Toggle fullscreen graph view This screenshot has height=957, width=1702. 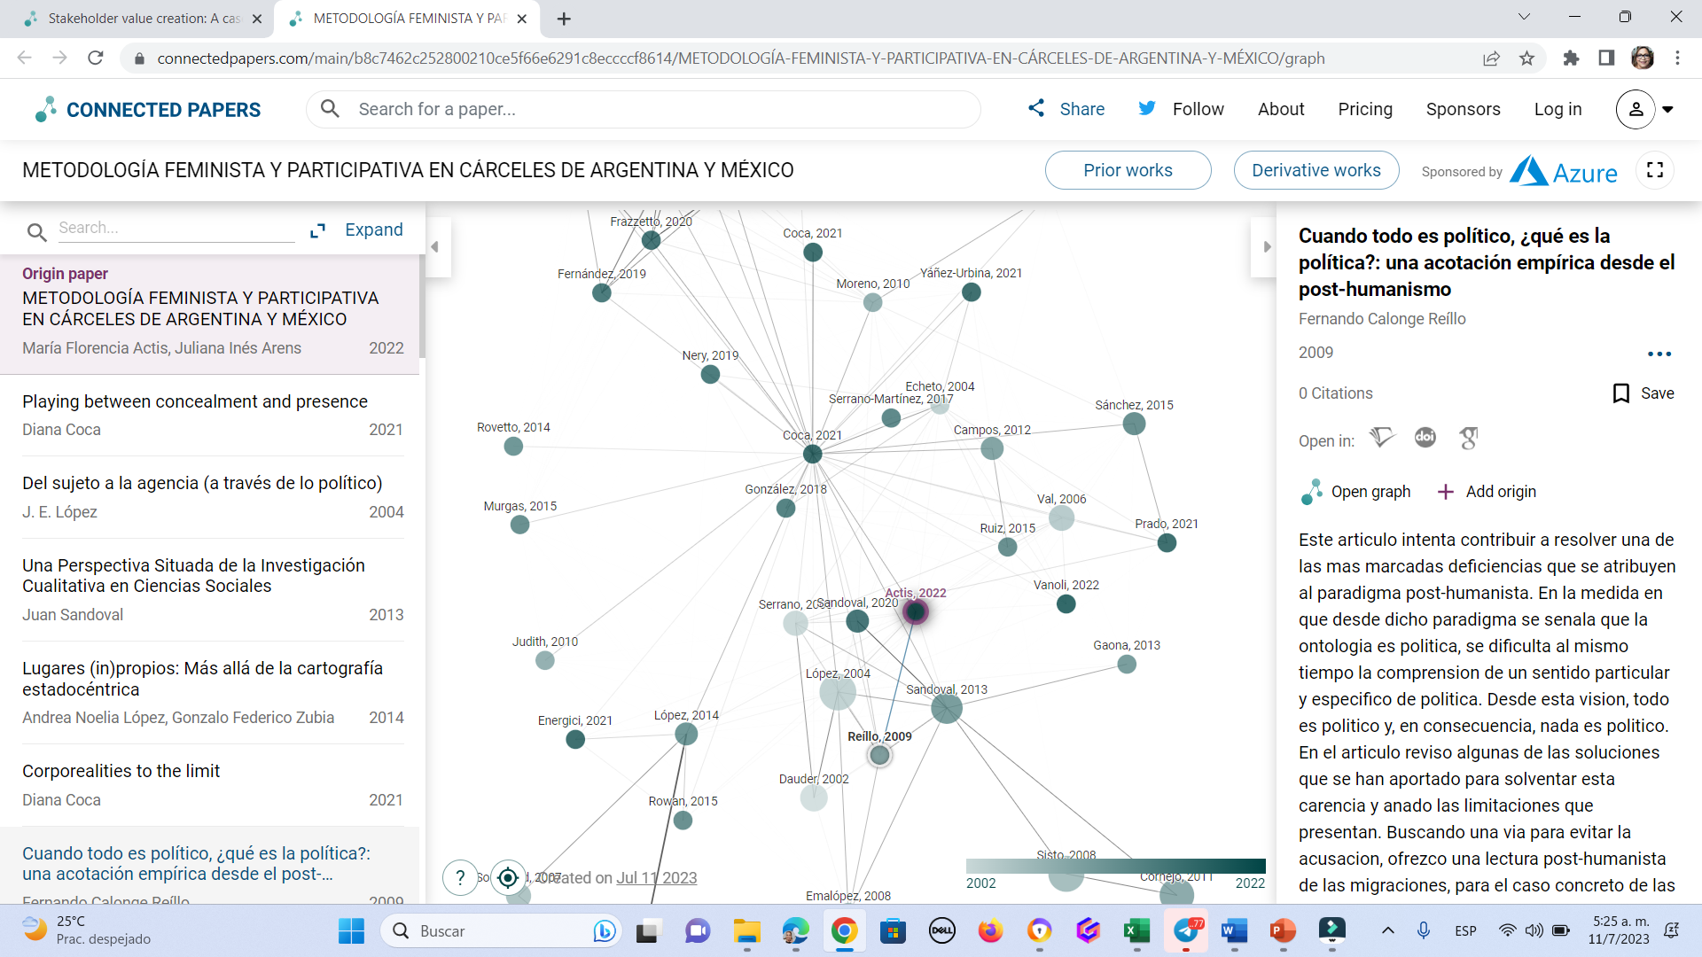1654,170
